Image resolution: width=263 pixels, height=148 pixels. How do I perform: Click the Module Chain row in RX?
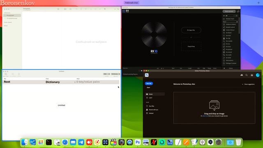pyautogui.click(x=230, y=19)
